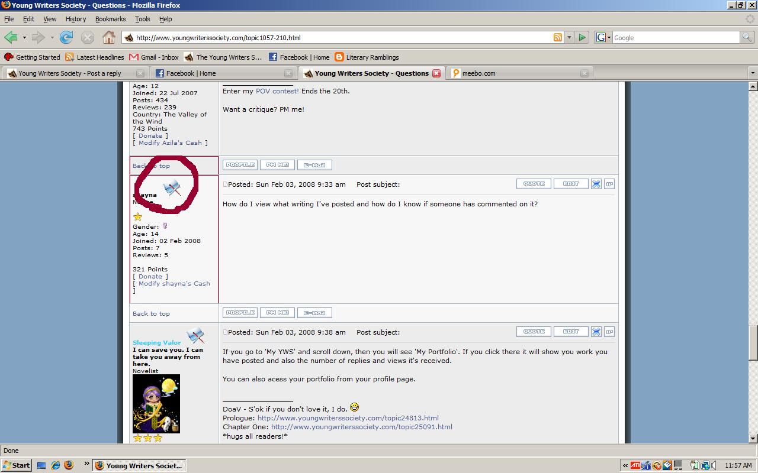Image resolution: width=758 pixels, height=473 pixels.
Task: Click the search magnifier icon
Action: coord(747,37)
